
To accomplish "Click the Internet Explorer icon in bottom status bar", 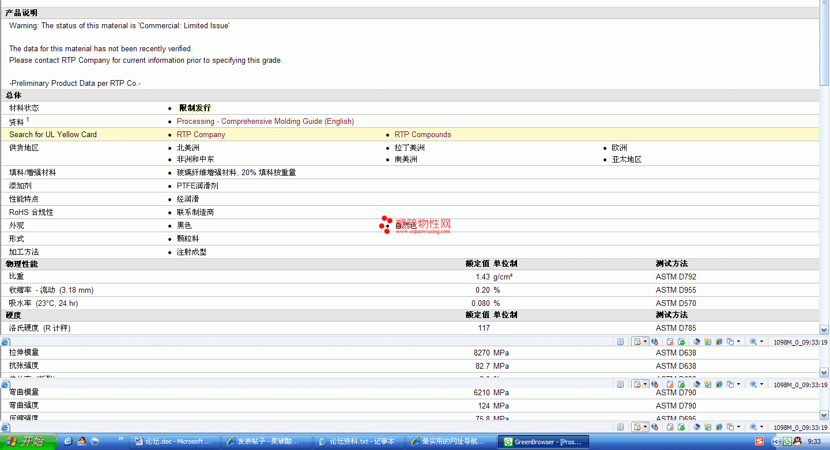I will (719, 427).
